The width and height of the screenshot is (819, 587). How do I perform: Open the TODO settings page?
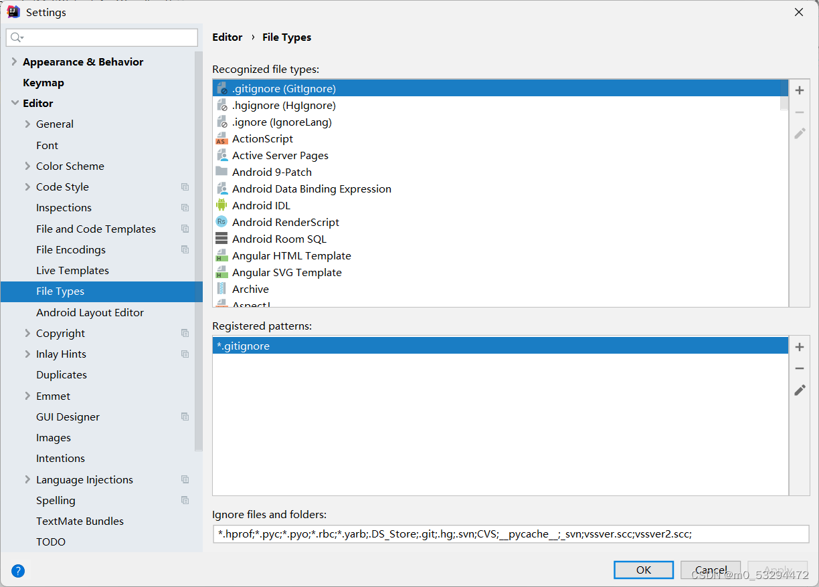tap(51, 542)
